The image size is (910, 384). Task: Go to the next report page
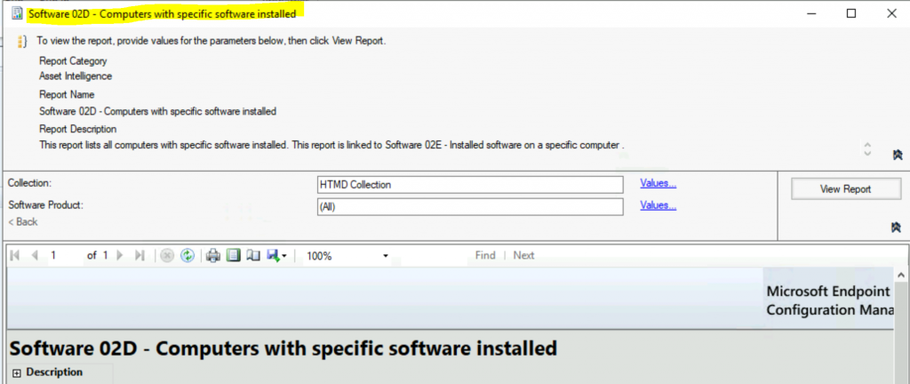(121, 256)
